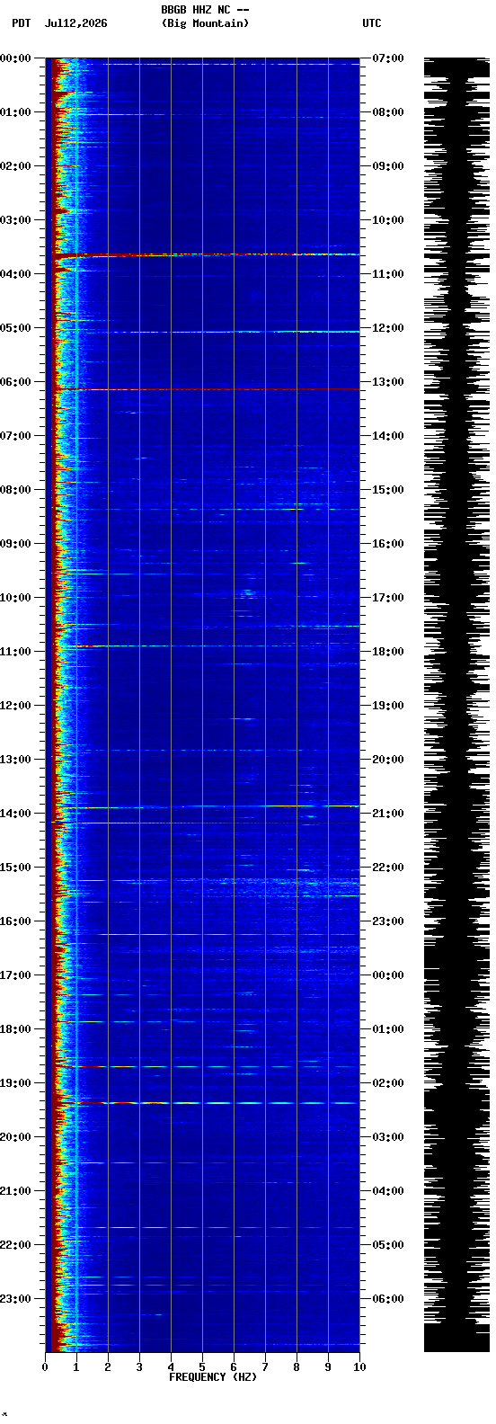
Task: Click the '8' frequency axis tick label
Action: pos(297,1367)
